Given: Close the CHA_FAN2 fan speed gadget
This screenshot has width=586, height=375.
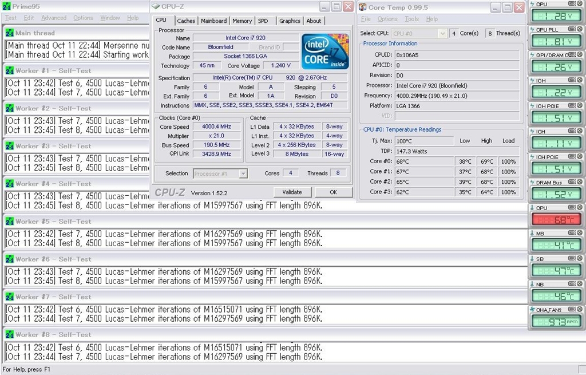Looking at the screenshot, I should [x=580, y=309].
